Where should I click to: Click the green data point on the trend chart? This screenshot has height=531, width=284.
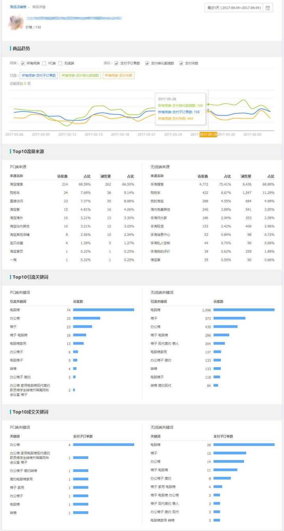(208, 104)
